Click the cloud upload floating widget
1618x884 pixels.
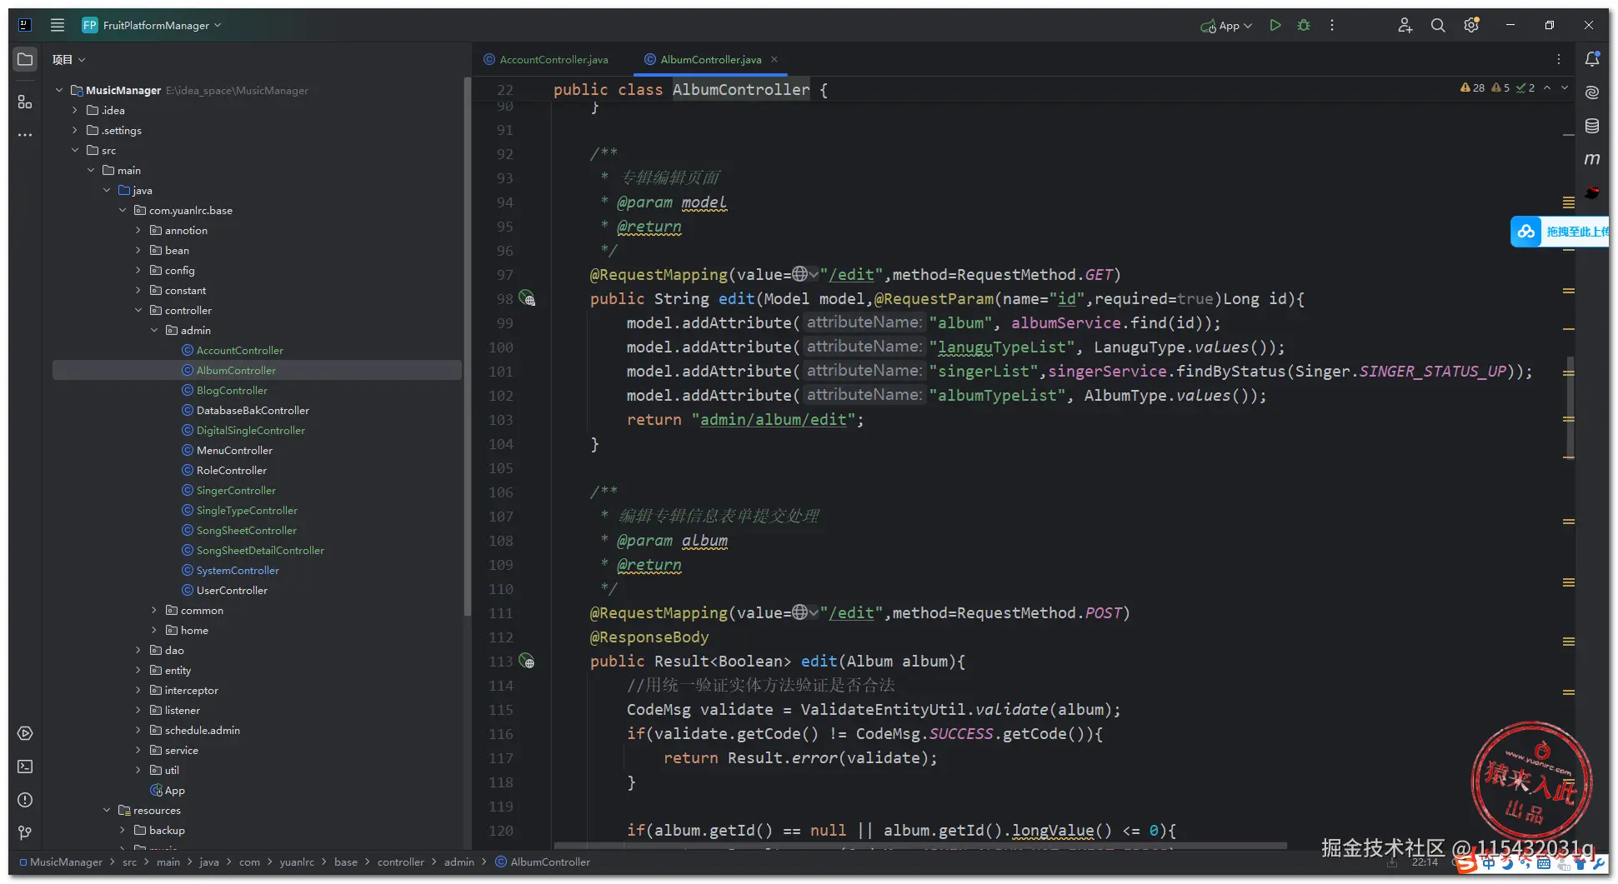(x=1560, y=232)
